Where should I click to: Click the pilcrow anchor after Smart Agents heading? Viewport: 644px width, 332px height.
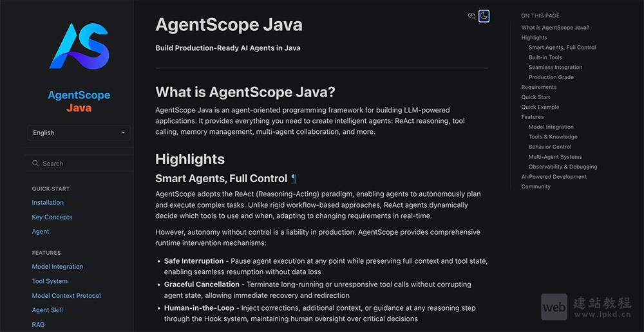click(293, 178)
